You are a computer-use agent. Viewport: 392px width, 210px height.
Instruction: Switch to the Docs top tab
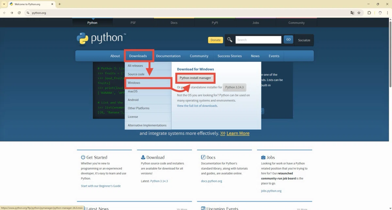click(174, 22)
